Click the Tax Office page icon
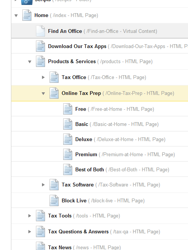188x250 pixels. pyautogui.click(x=54, y=77)
